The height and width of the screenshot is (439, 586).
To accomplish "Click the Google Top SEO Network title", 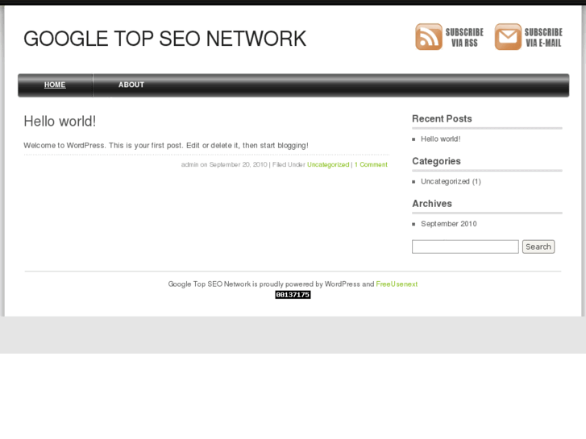I will coord(164,39).
